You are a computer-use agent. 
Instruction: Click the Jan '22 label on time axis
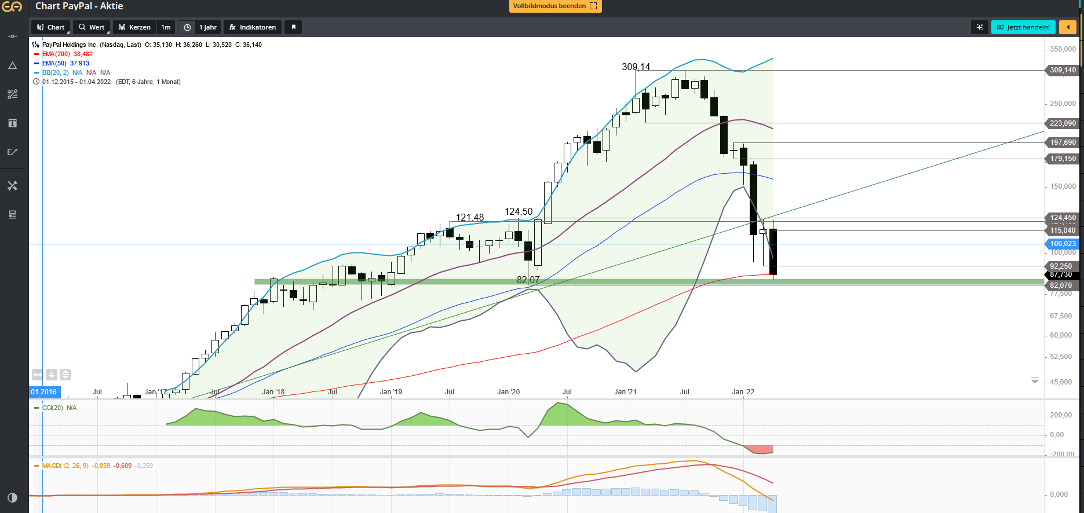coord(743,392)
